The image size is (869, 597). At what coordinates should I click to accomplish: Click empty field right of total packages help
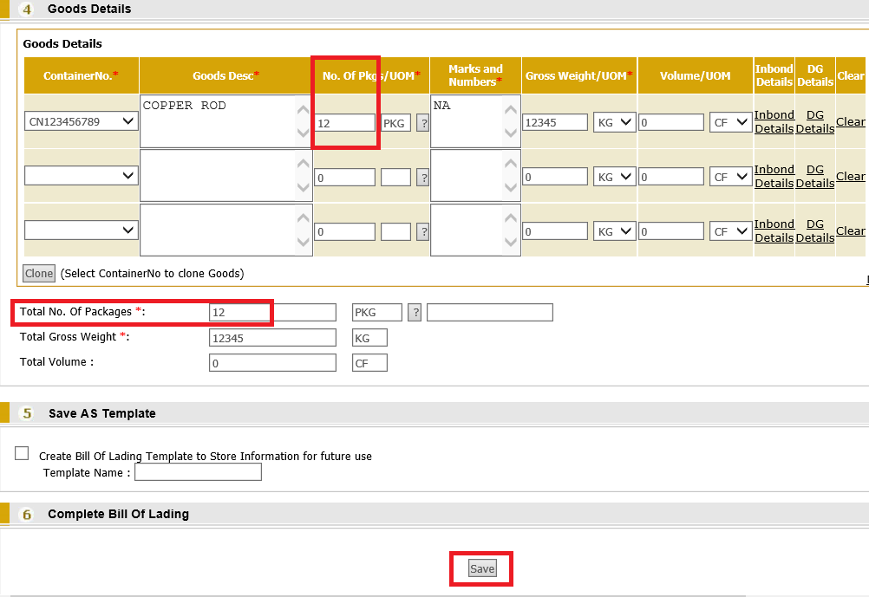point(490,312)
